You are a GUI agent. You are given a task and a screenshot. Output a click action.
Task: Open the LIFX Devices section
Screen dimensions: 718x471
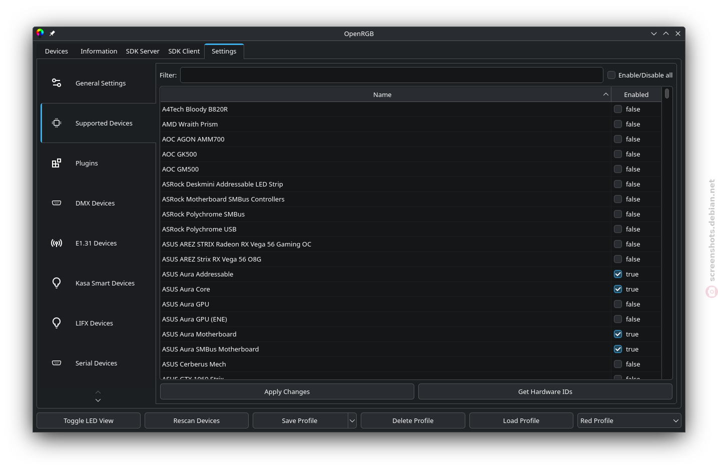[x=99, y=323]
